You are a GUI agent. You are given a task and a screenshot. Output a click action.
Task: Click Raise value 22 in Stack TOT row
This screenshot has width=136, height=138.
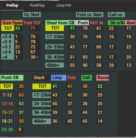tap(100, 86)
